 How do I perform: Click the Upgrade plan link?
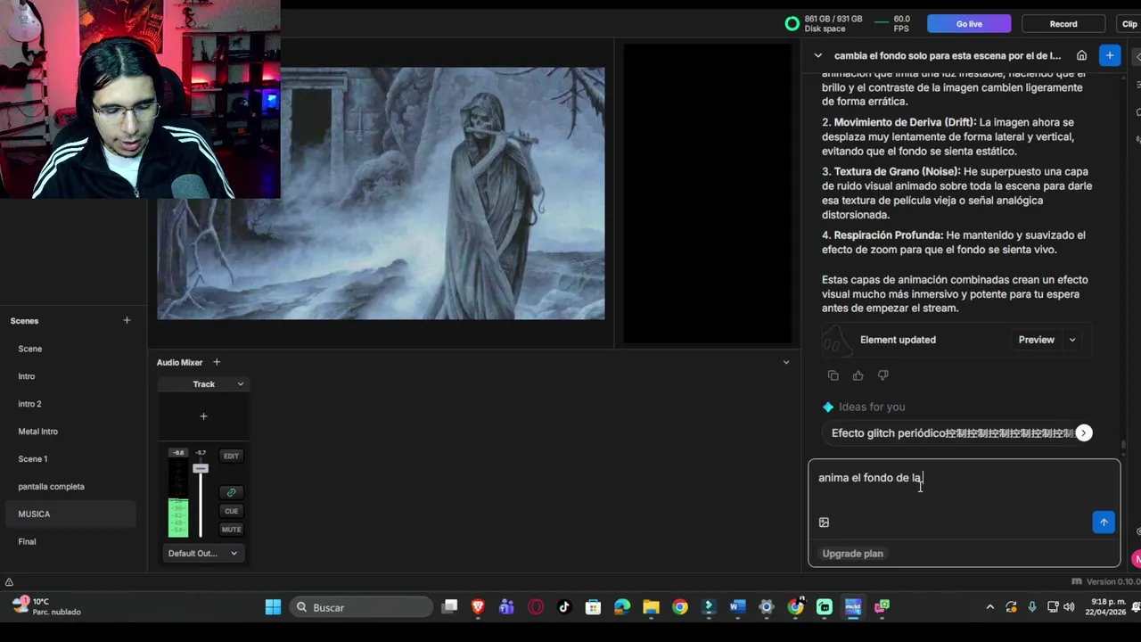(x=852, y=554)
